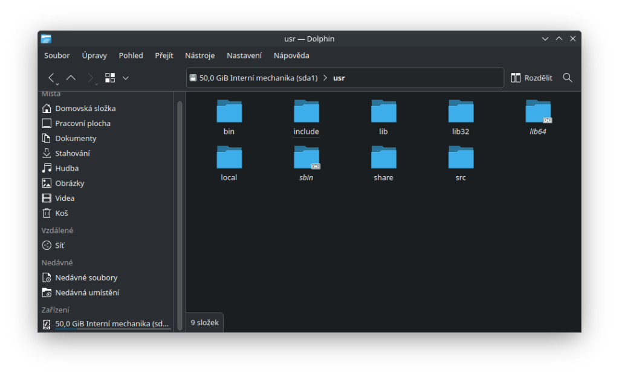The width and height of the screenshot is (619, 377).
Task: Open the Soubor menu
Action: (x=57, y=55)
